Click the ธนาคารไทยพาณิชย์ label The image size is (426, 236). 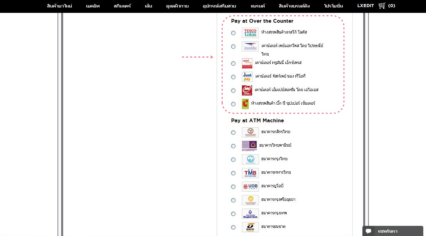coord(275,145)
